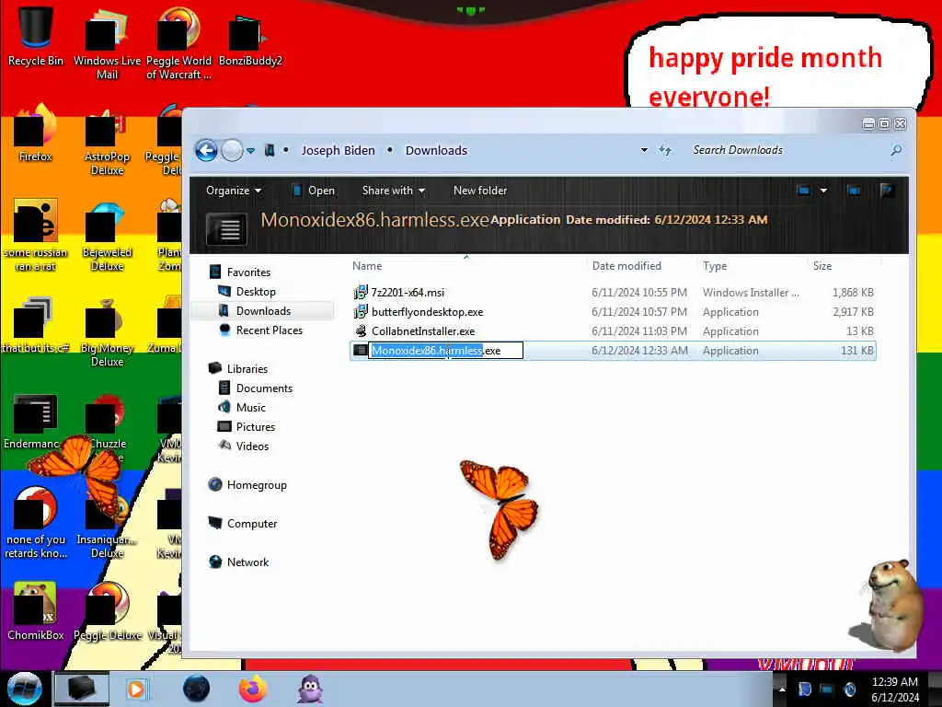Select Network in navigation pane
Viewport: 942px width, 707px height.
tap(247, 562)
